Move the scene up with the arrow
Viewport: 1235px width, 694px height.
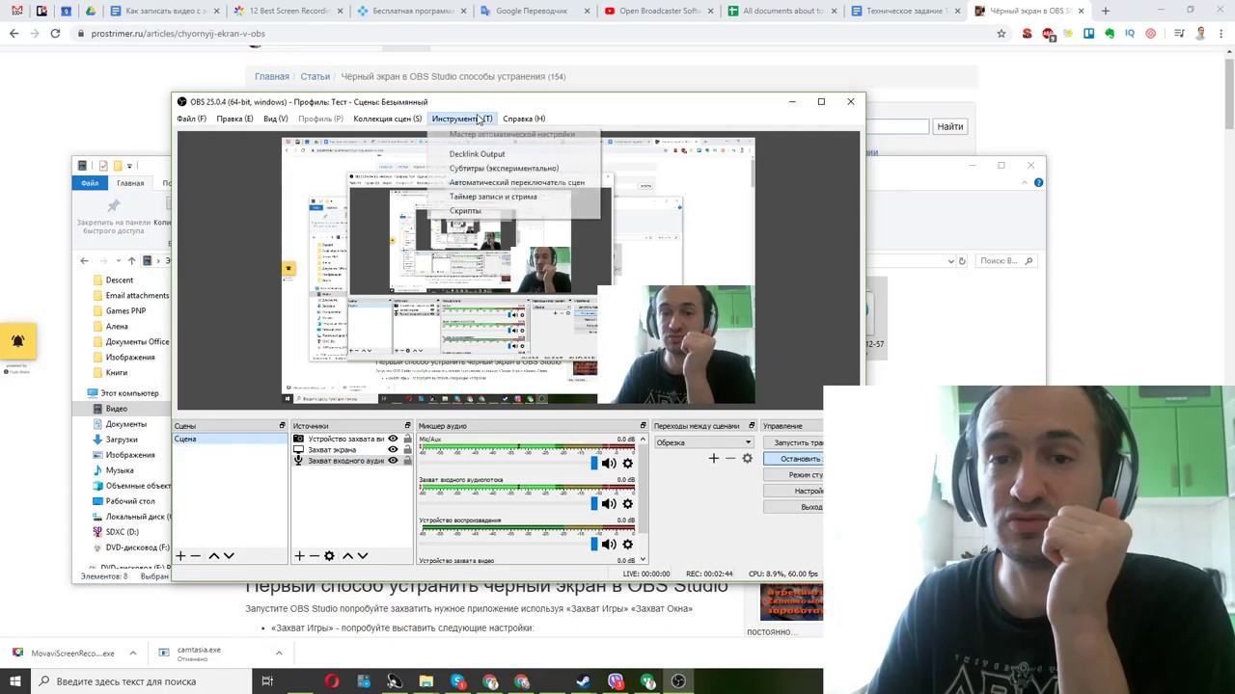click(x=214, y=556)
